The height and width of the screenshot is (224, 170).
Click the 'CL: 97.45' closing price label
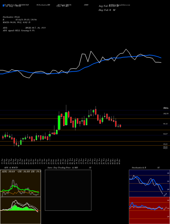63,6
